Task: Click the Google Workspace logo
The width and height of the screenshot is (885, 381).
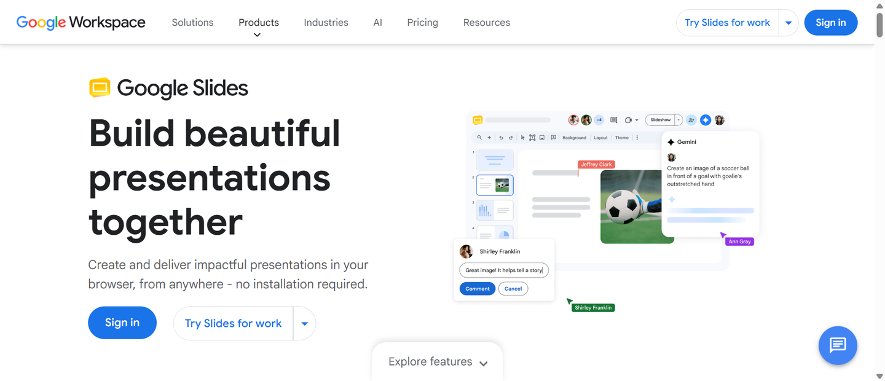Action: 81,23
